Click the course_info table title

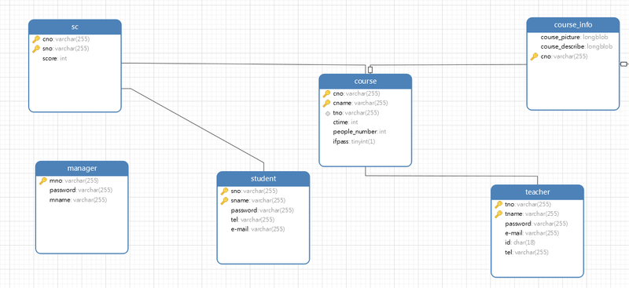[x=573, y=25]
